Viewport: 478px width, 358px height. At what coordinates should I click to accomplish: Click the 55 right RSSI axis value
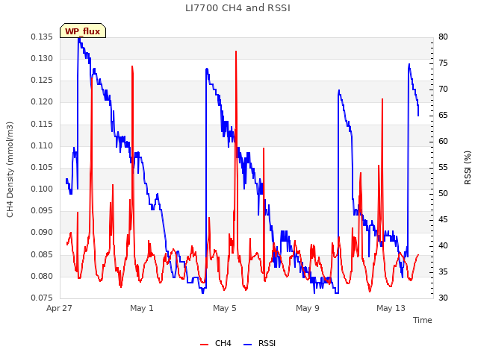click(443, 167)
